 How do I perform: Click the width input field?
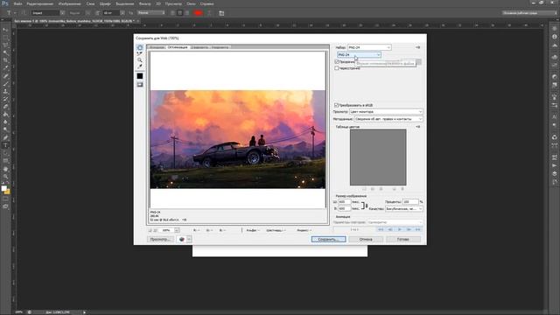pyautogui.click(x=344, y=202)
